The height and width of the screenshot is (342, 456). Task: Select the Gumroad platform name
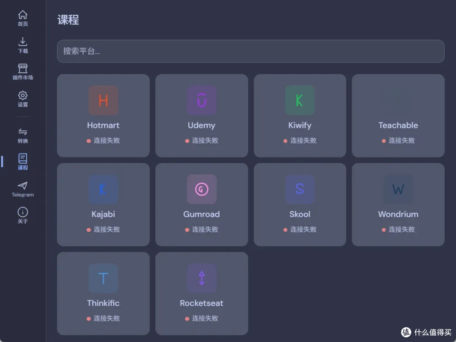click(x=201, y=214)
